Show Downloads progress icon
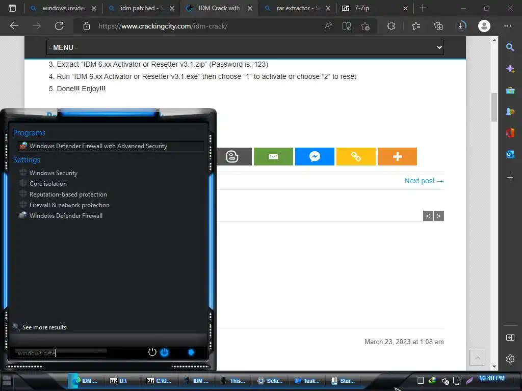 click(461, 26)
